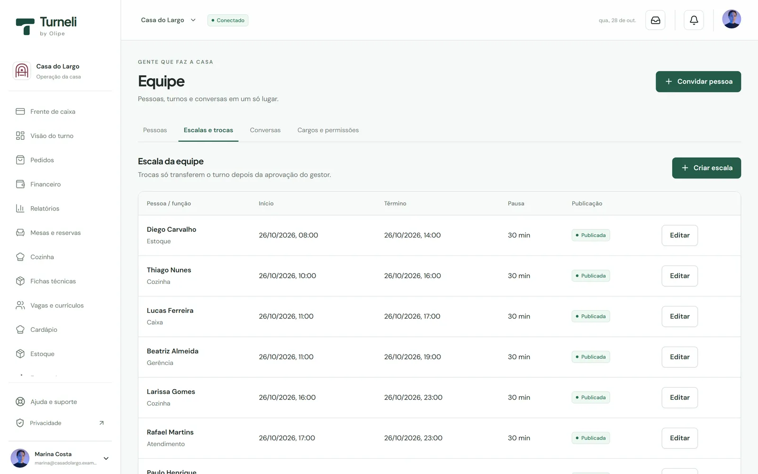Click the Término column header
Viewport: 758px width, 474px height.
click(395, 203)
